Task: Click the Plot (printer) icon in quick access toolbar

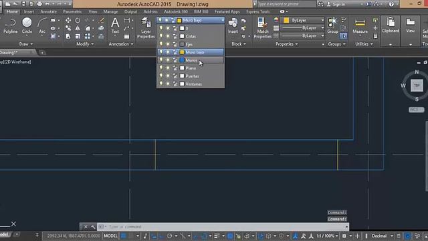Action: coord(39,4)
